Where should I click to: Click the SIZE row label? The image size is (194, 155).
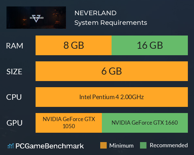[x=14, y=72]
